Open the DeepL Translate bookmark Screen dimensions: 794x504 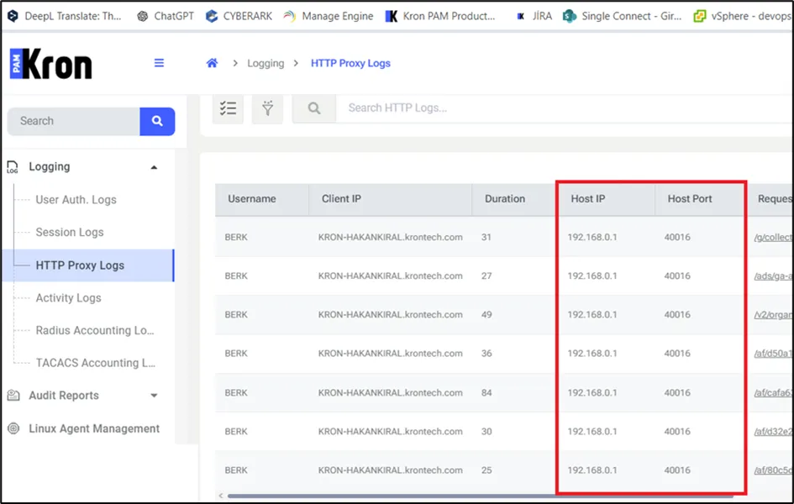click(x=65, y=16)
